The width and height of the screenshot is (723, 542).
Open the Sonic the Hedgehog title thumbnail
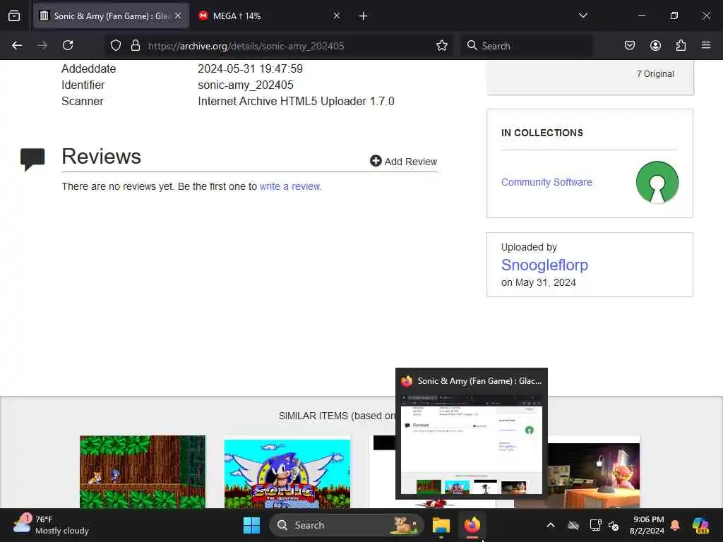click(x=287, y=474)
